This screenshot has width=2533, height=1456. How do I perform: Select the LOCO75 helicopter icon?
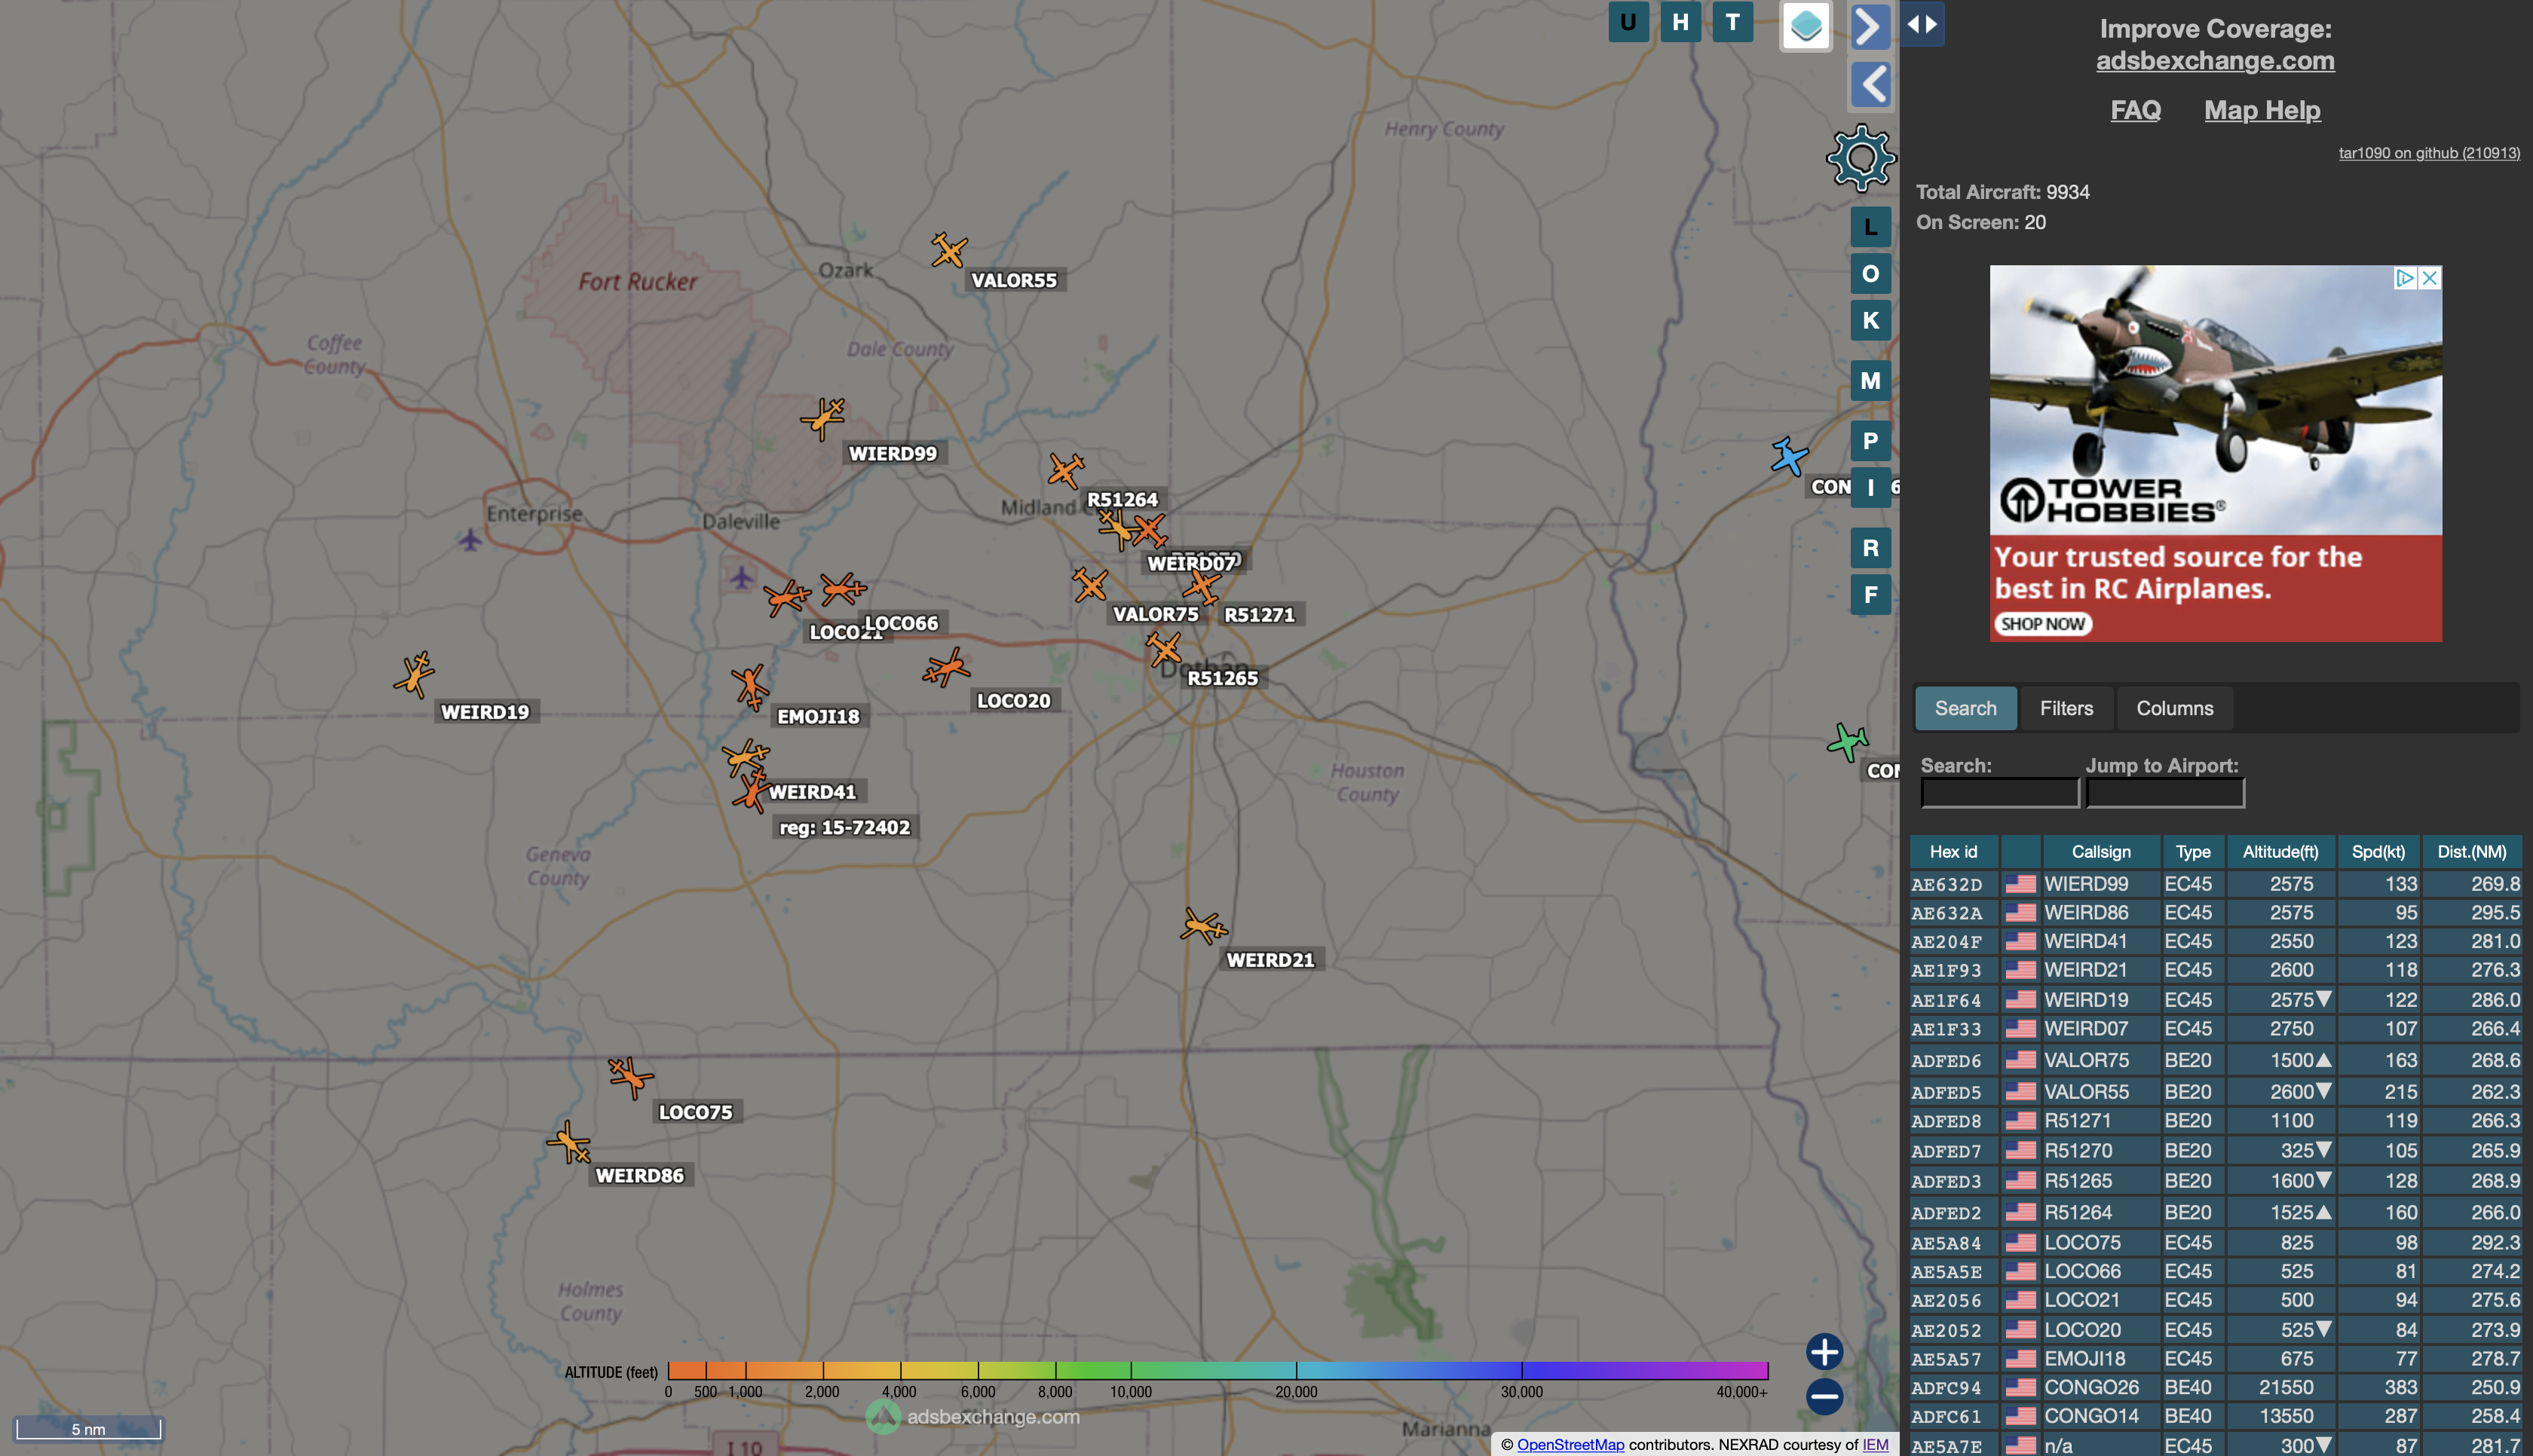630,1077
